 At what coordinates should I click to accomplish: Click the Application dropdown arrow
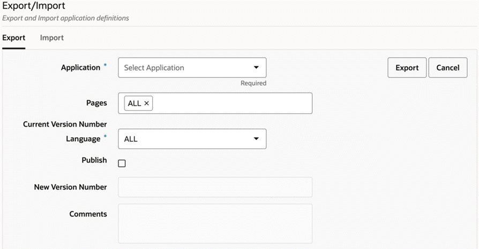[x=256, y=68]
